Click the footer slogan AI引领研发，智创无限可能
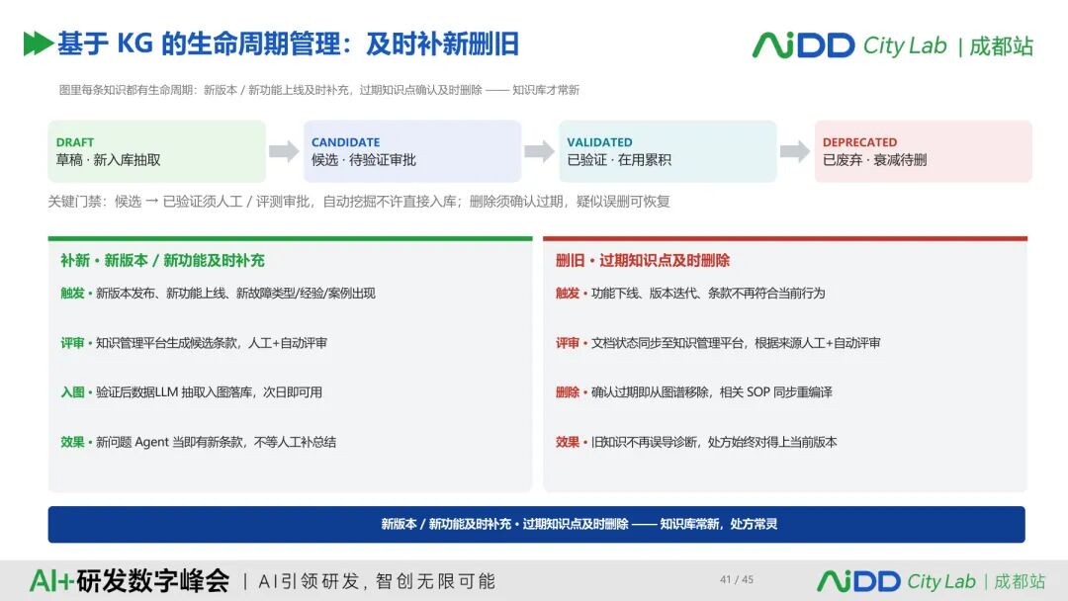 coord(377,581)
